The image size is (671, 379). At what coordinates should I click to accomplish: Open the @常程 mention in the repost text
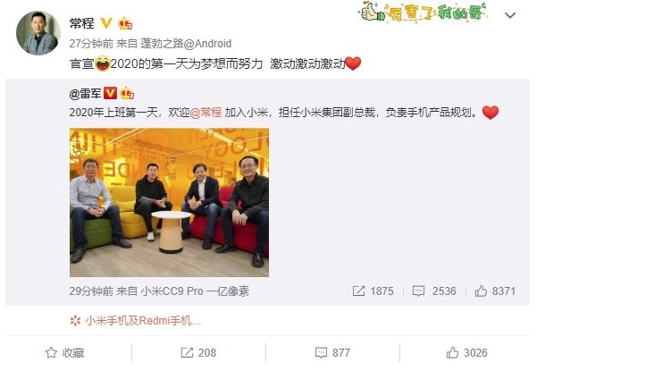pos(205,113)
